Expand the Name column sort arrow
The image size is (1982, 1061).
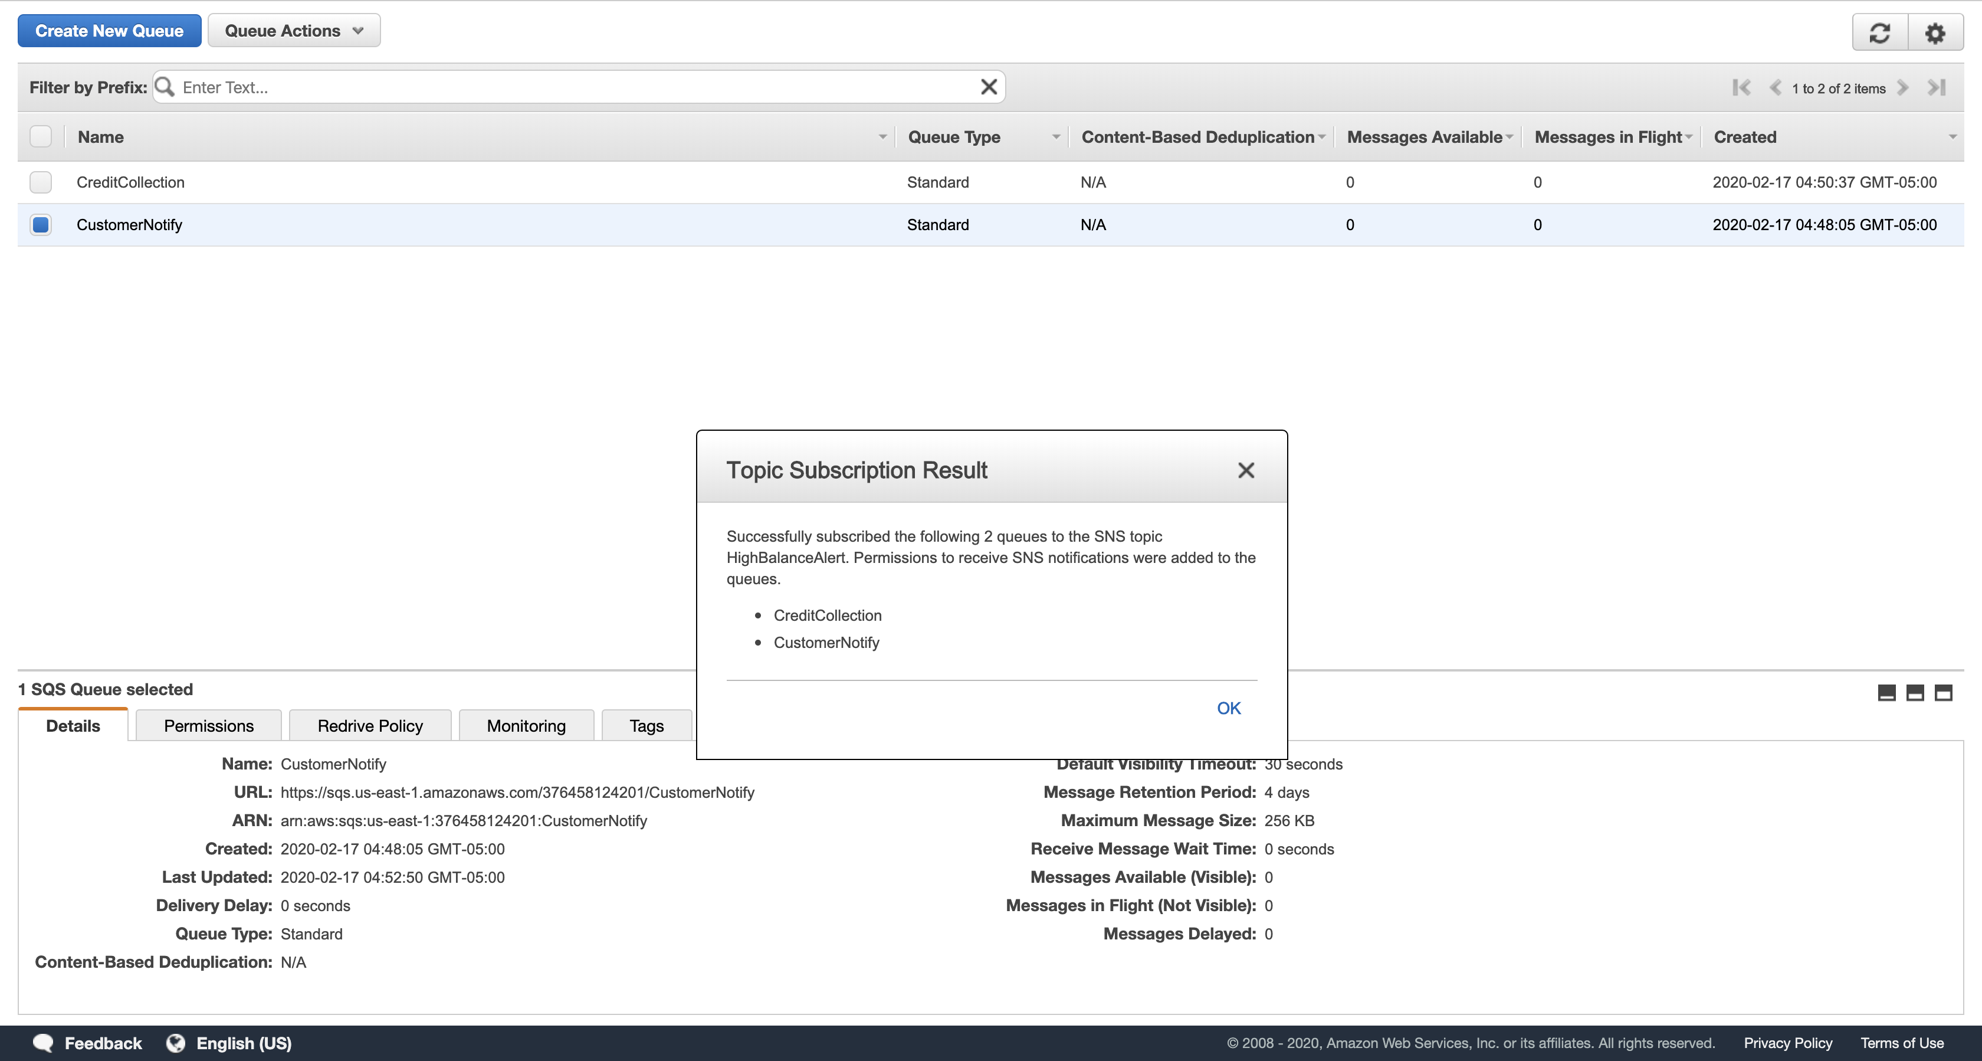point(882,137)
